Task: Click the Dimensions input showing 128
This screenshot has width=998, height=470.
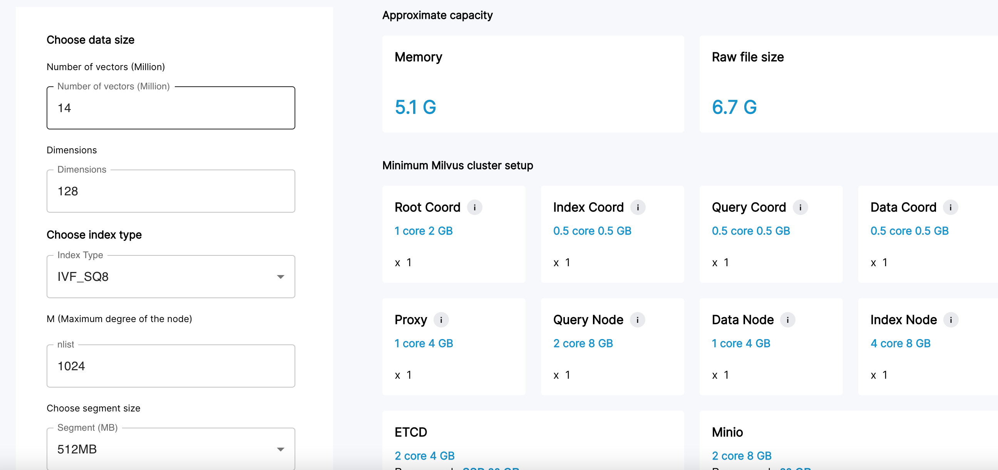Action: tap(171, 191)
